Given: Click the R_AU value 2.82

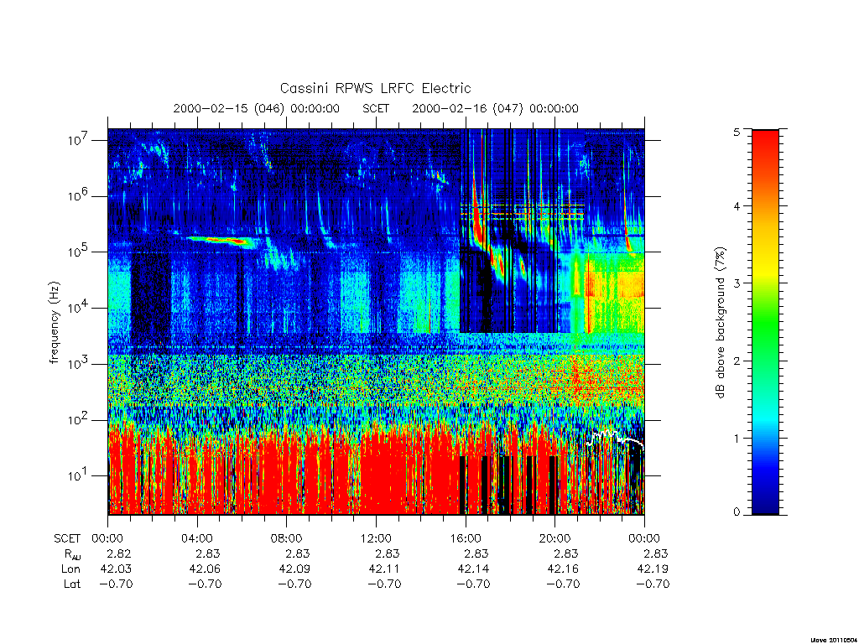Looking at the screenshot, I should coord(118,553).
